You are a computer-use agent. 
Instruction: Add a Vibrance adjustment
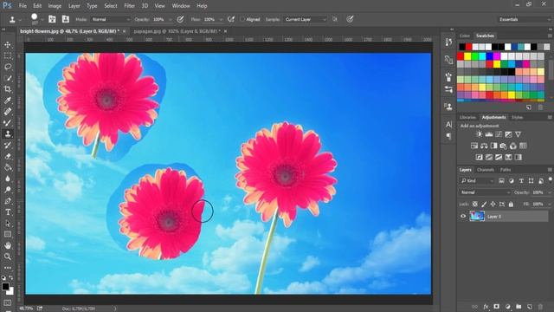[518, 134]
